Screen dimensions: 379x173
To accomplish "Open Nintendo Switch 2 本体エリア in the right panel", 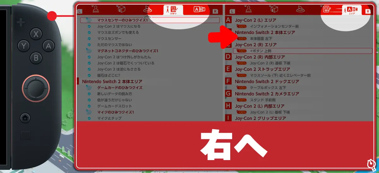I will (265, 32).
